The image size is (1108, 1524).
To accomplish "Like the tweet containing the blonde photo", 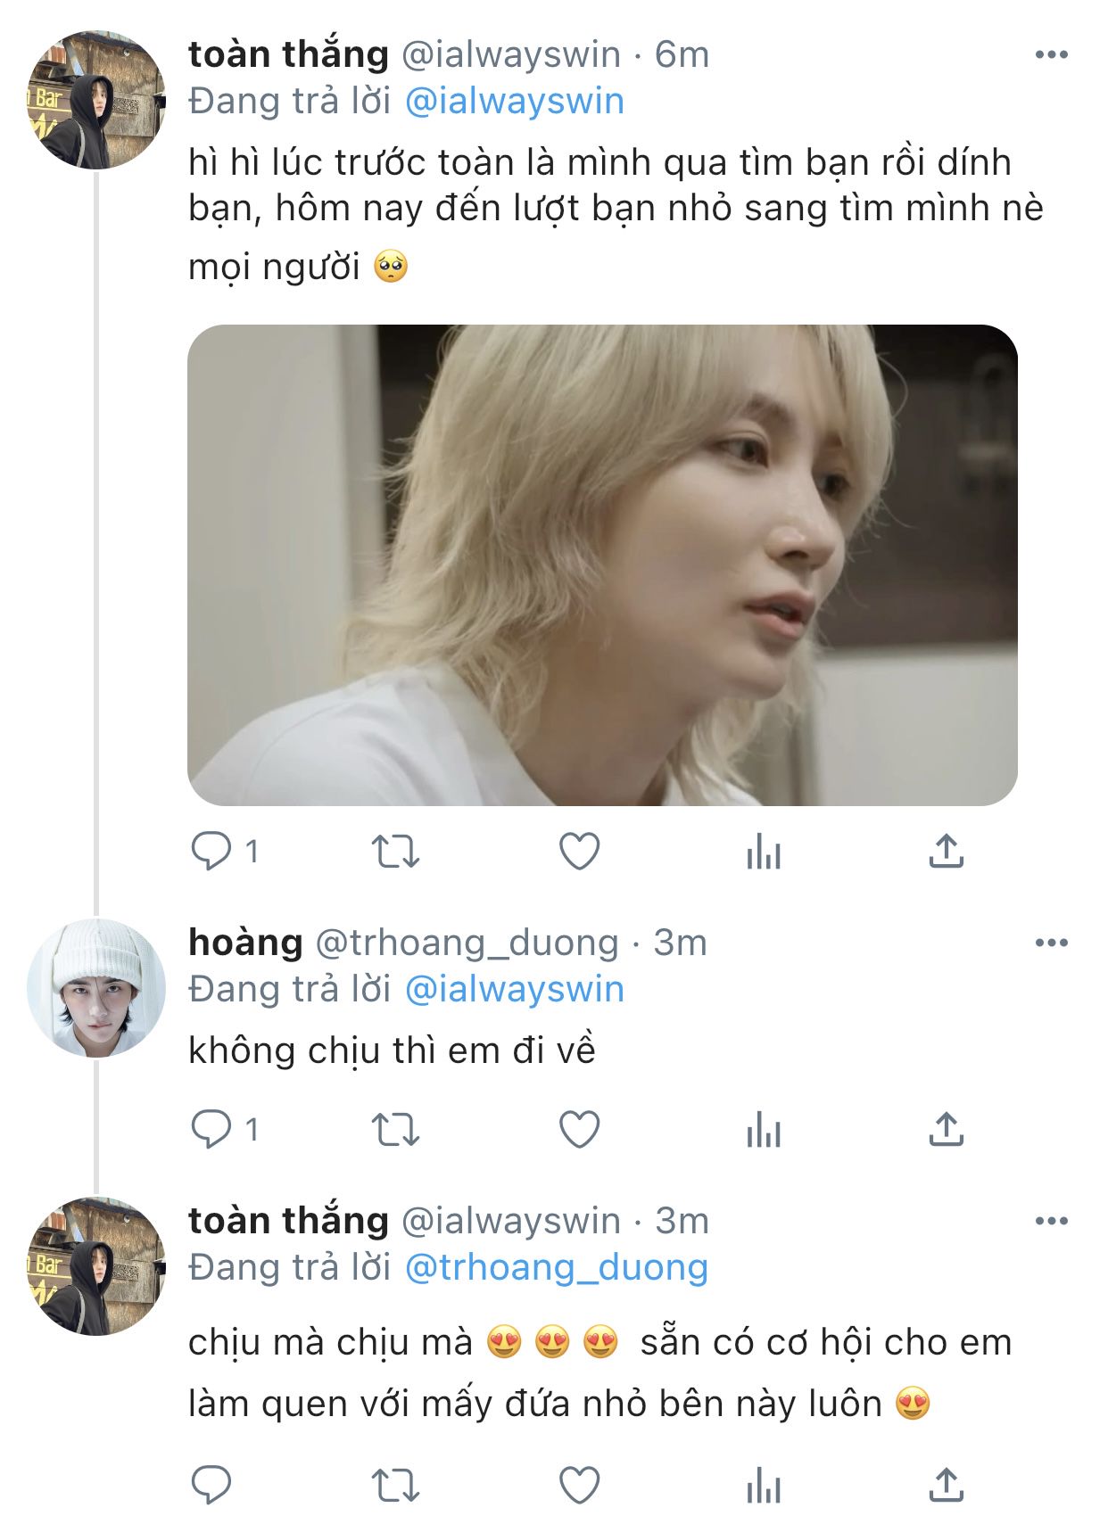I will pyautogui.click(x=579, y=851).
